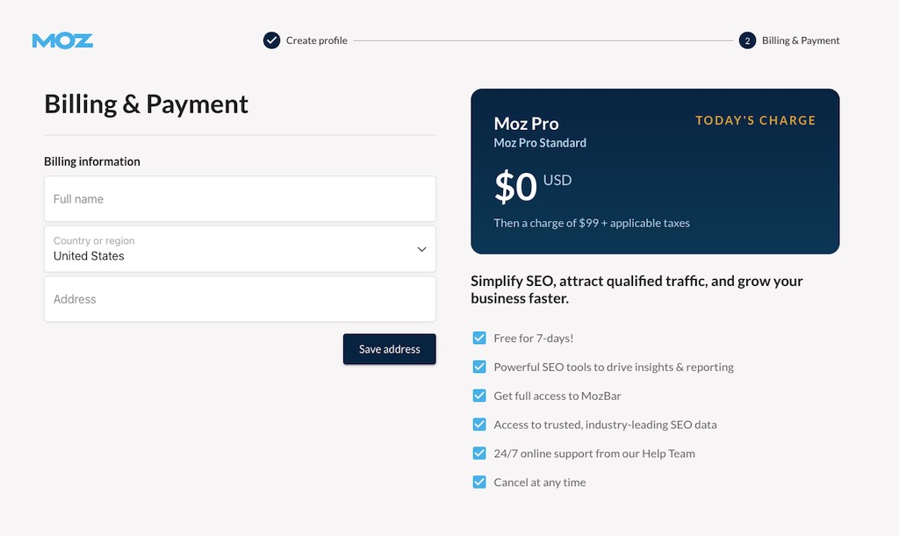899x536 pixels.
Task: Focus the Address input field
Action: [240, 299]
